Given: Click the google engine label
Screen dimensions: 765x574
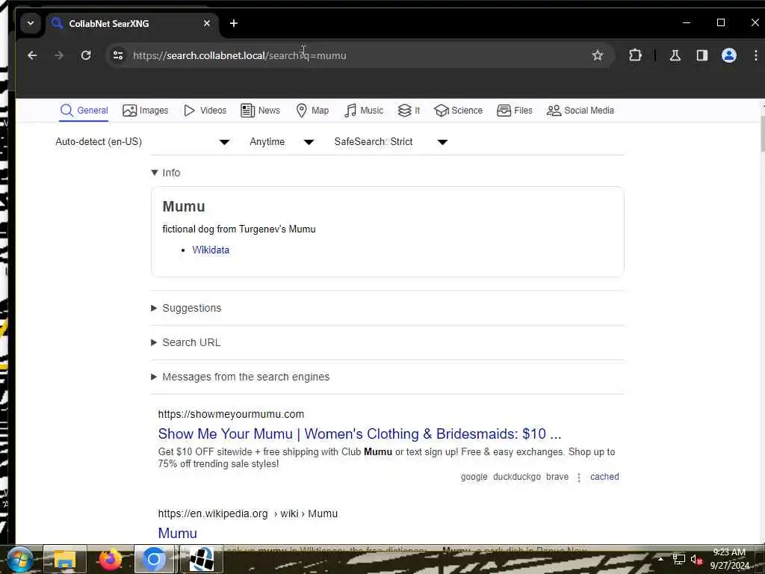Looking at the screenshot, I should tap(474, 477).
